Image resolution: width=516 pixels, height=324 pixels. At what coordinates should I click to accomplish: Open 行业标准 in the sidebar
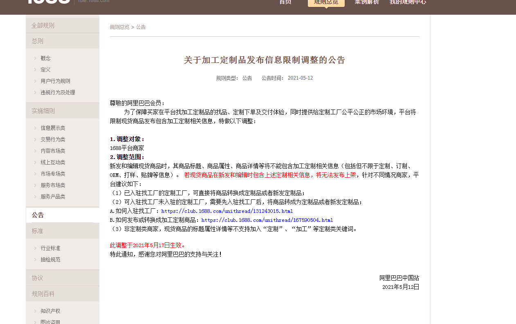tap(50, 248)
